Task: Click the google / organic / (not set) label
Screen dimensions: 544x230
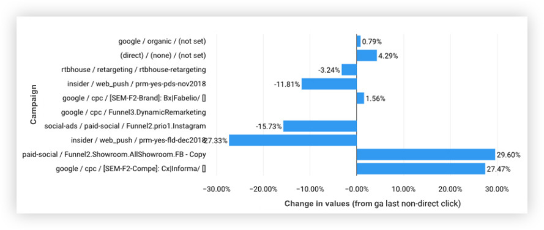Action: pos(162,42)
